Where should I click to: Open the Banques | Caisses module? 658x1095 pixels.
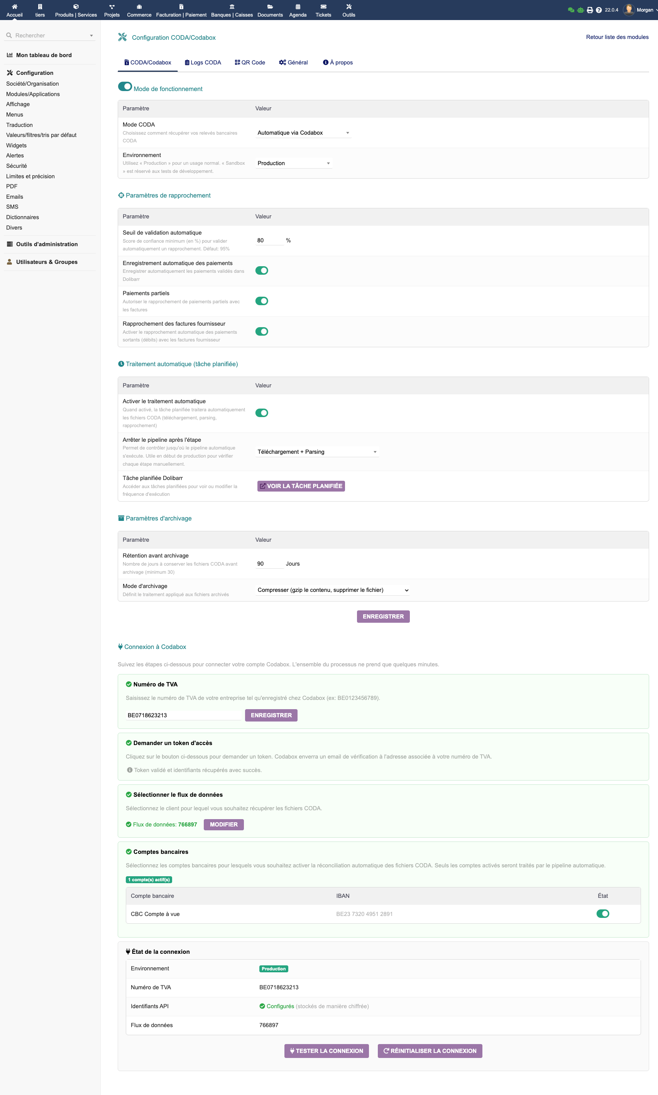pyautogui.click(x=232, y=10)
